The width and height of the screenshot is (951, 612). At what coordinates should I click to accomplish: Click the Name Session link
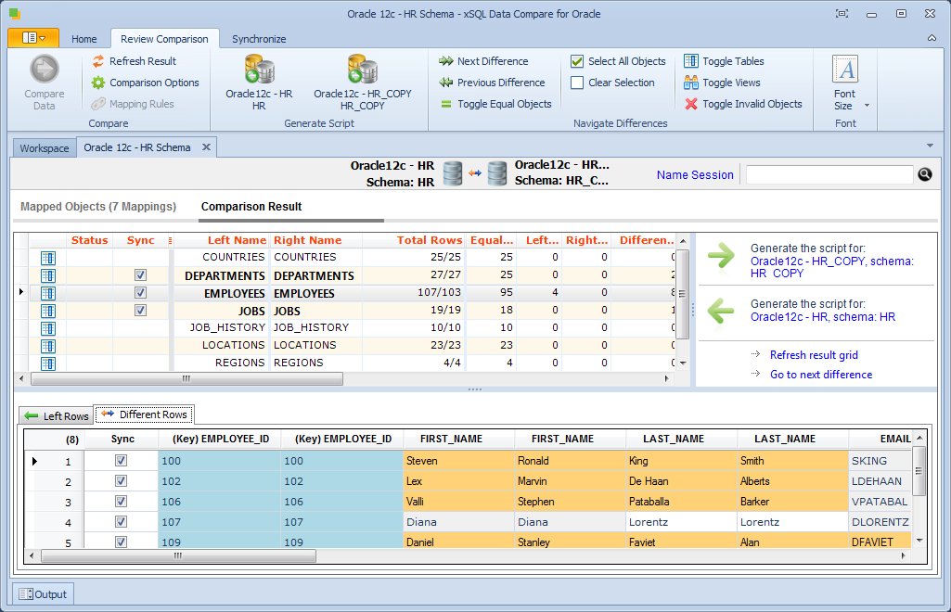(695, 174)
